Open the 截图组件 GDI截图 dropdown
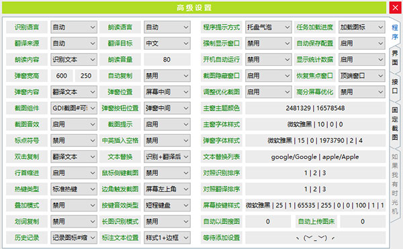Screen dimensions: 403x249 coord(74,108)
